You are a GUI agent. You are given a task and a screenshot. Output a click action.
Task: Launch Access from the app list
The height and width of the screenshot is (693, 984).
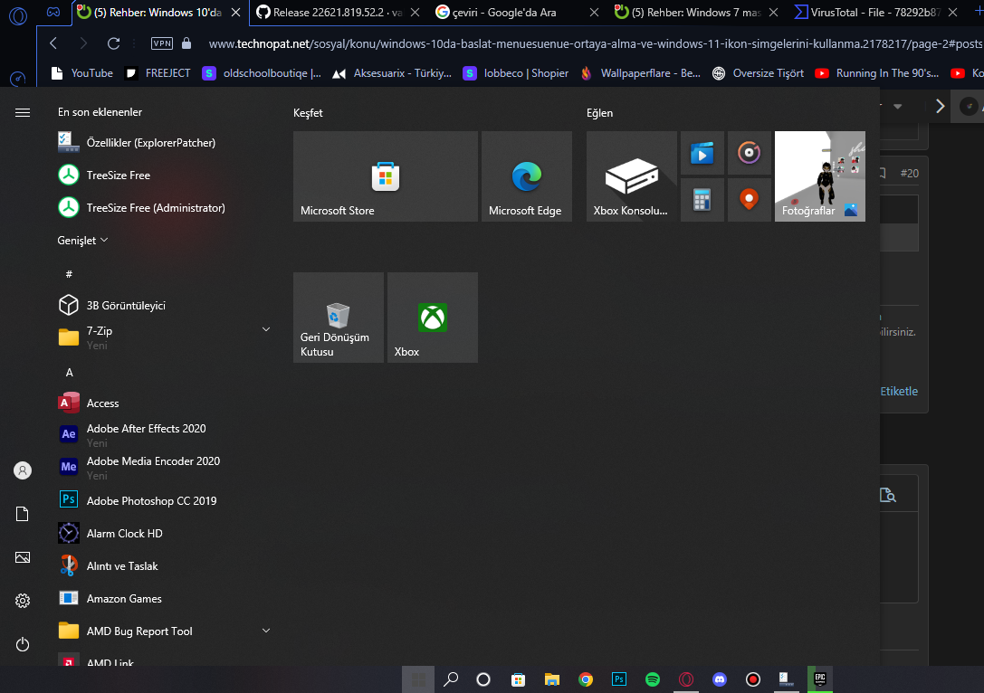[x=163, y=403]
